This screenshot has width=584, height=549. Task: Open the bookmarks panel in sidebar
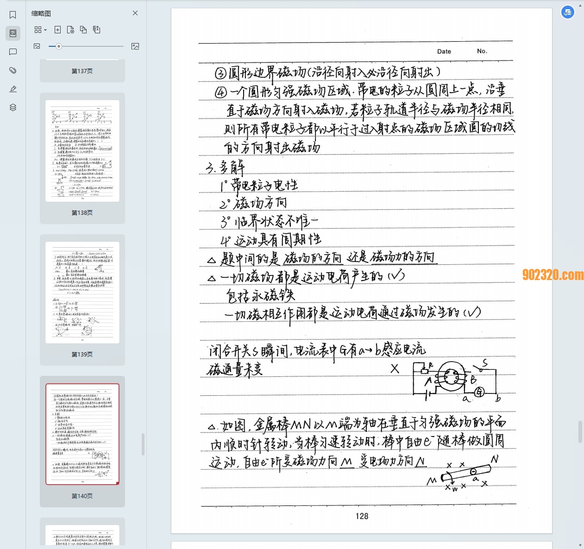[x=13, y=15]
